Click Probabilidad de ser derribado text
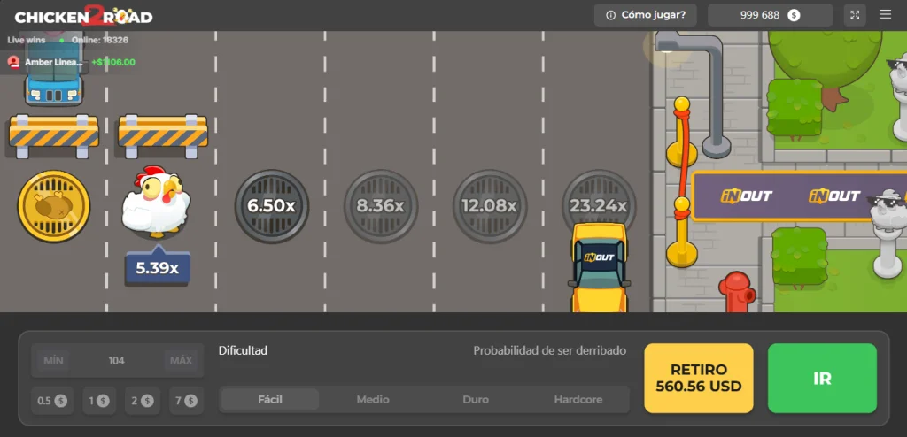The width and height of the screenshot is (907, 437). tap(549, 350)
